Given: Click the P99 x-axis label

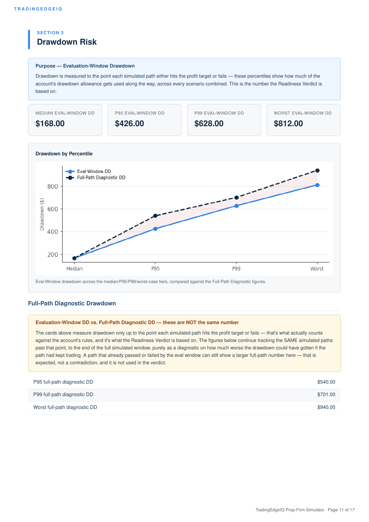Looking at the screenshot, I should tap(236, 269).
